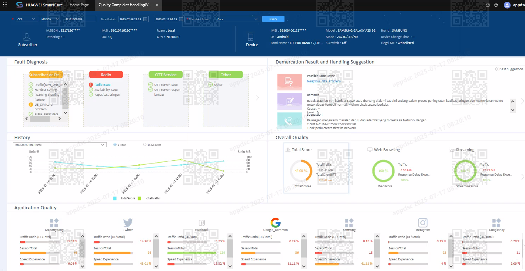Open calendar icon for start time
This screenshot has height=271, width=525.
(x=145, y=19)
